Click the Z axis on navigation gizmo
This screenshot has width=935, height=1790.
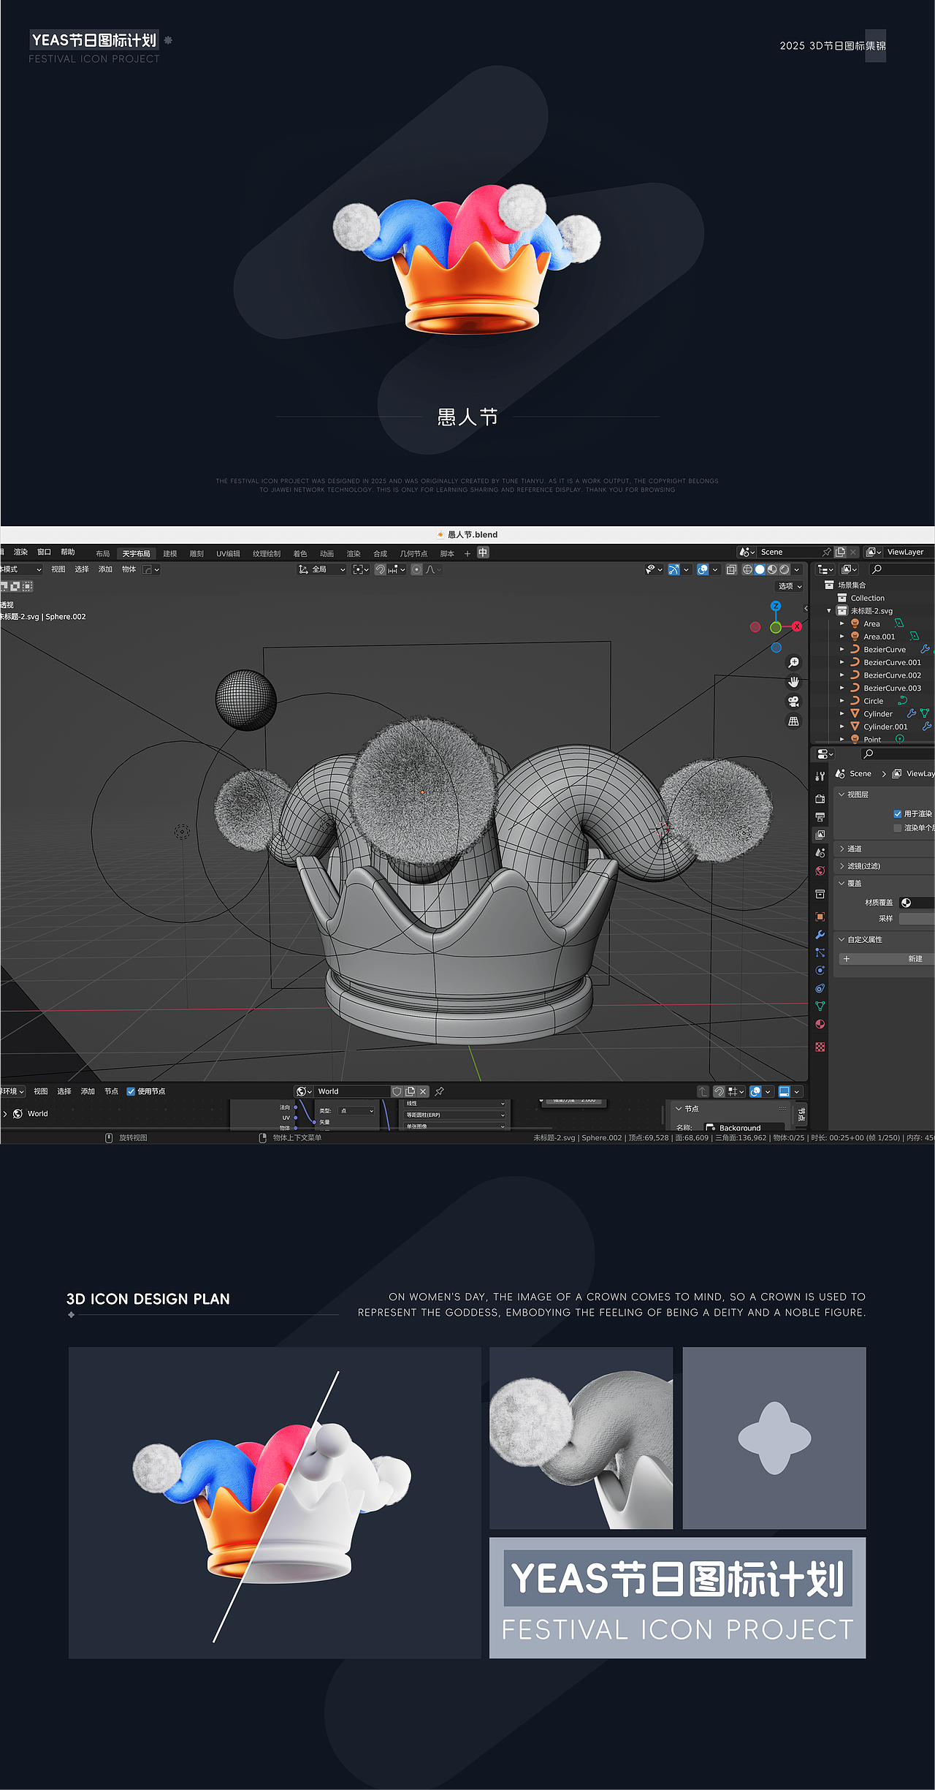click(776, 606)
